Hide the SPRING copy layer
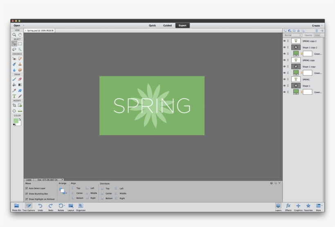This screenshot has height=227, width=335. click(284, 60)
